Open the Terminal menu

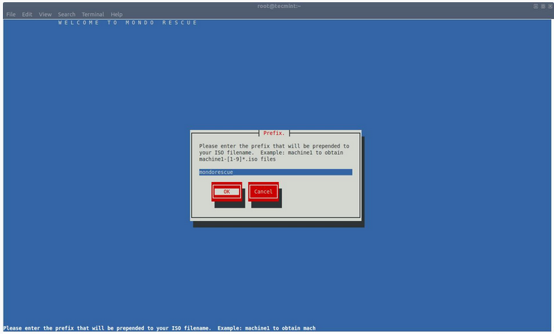pyautogui.click(x=93, y=15)
